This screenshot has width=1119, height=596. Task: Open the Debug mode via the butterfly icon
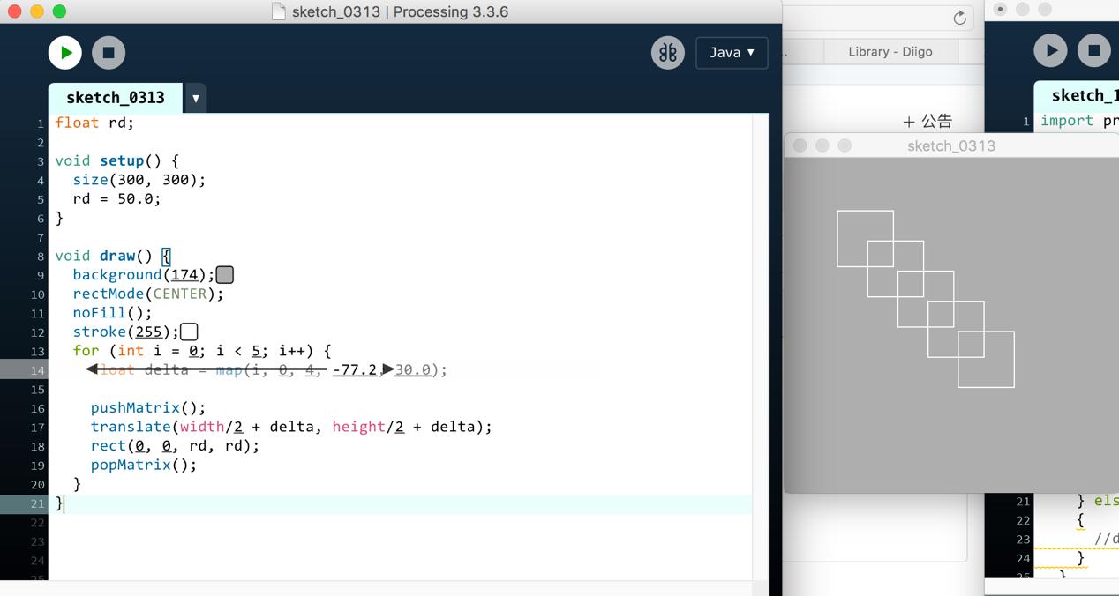point(668,53)
